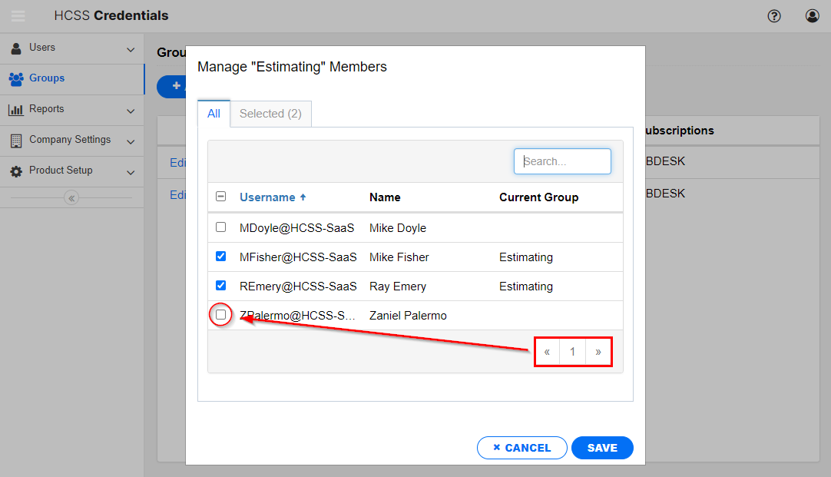Open the hamburger navigation menu
831x477 pixels.
tap(18, 15)
